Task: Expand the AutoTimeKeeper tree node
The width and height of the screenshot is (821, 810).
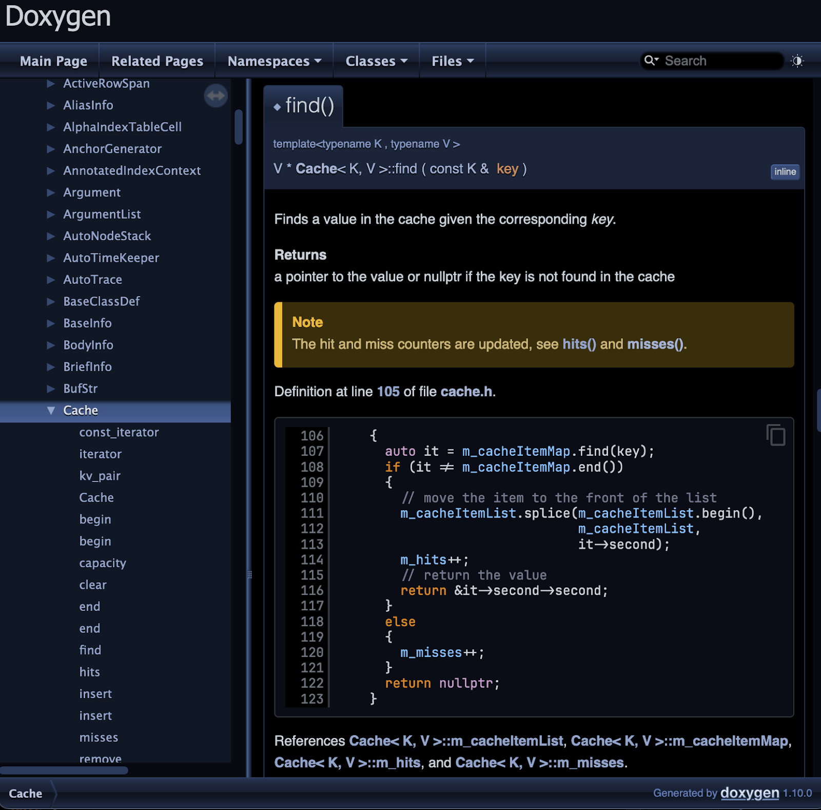Action: 51,258
